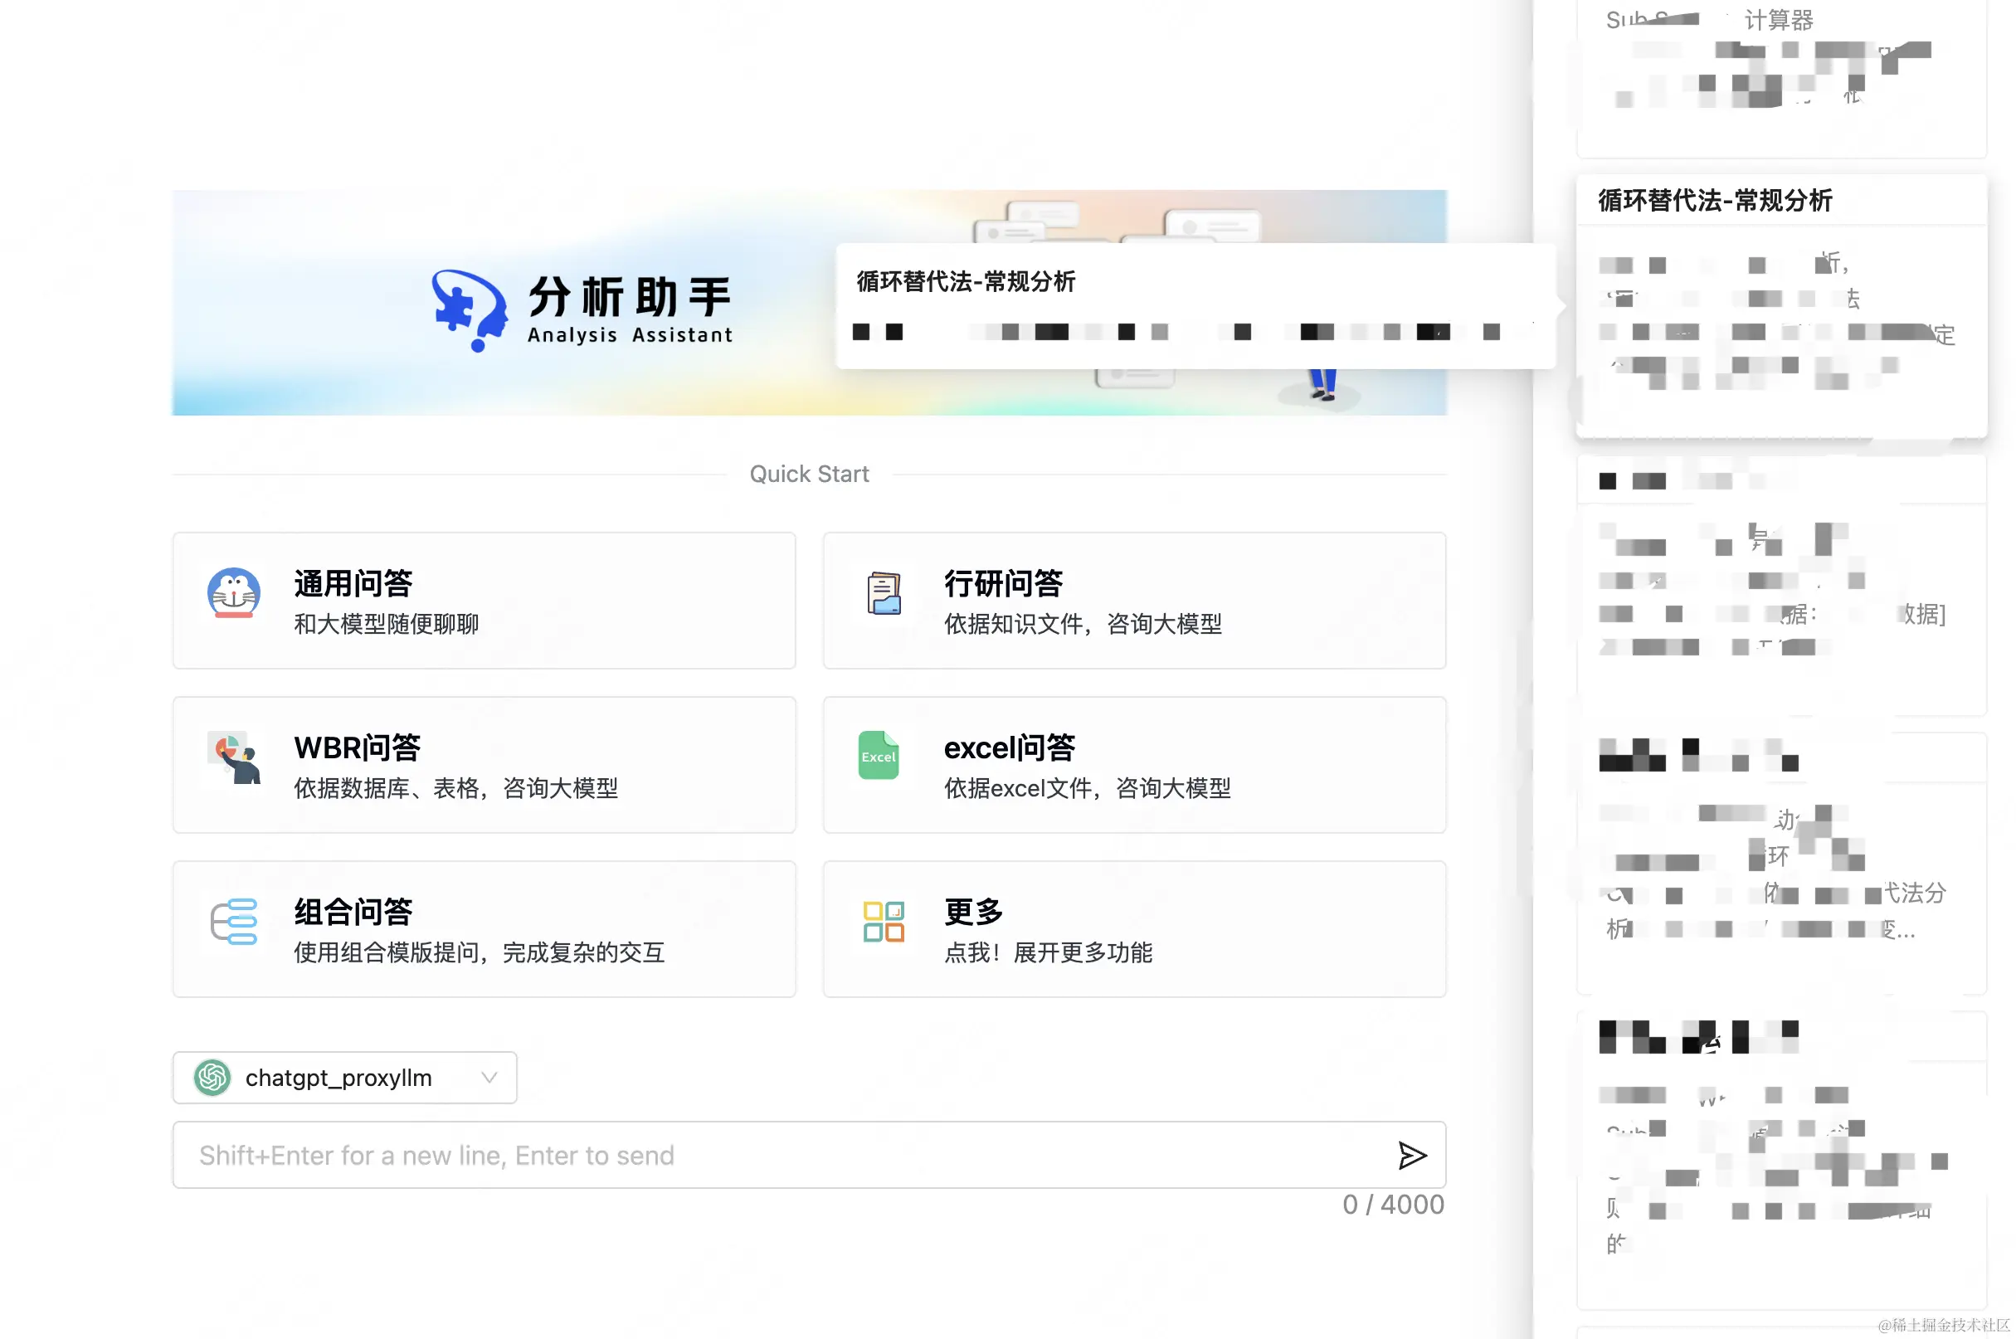Viewport: 2016px width, 1339px height.
Task: Click the blue flow icon for 组合问答
Action: point(233,922)
